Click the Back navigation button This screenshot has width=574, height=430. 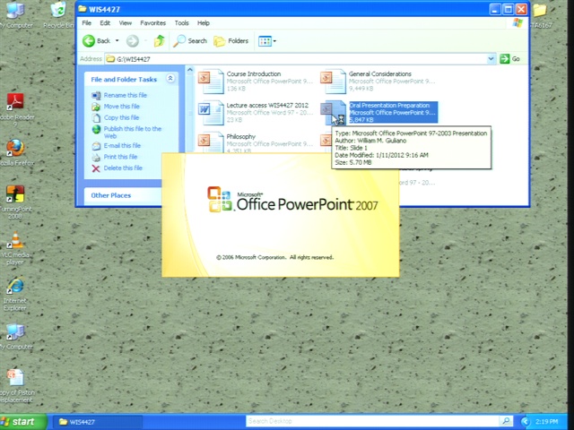[x=97, y=41]
